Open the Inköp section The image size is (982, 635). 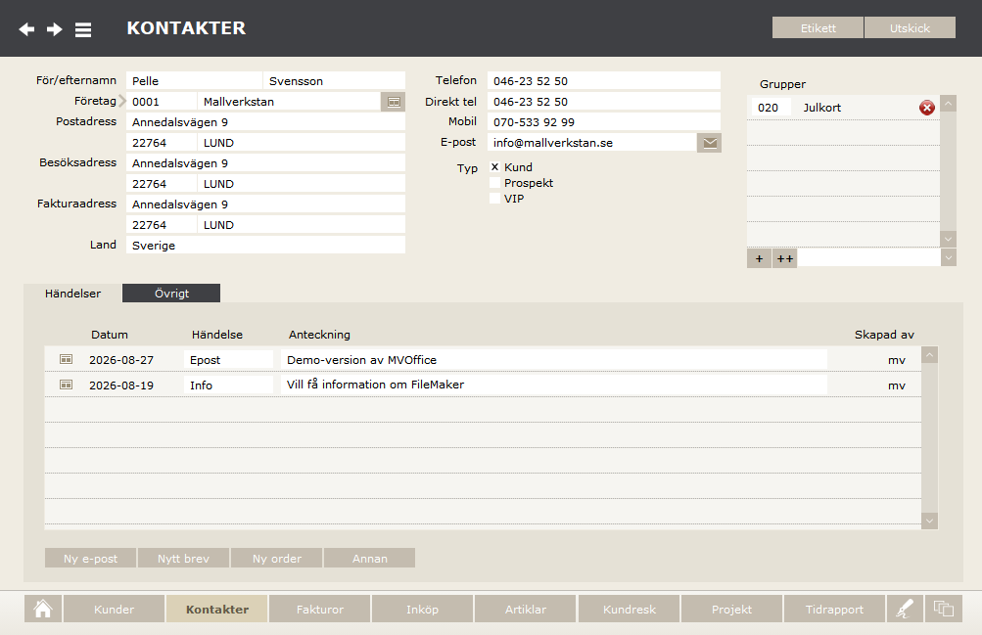tap(422, 609)
